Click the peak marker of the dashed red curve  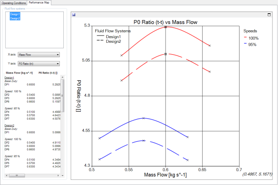coord(166,54)
